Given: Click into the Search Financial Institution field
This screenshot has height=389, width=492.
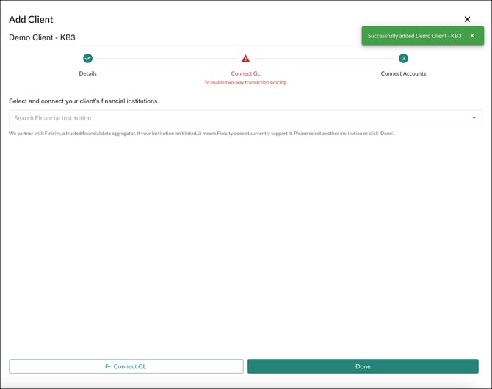Looking at the screenshot, I should click(x=246, y=118).
